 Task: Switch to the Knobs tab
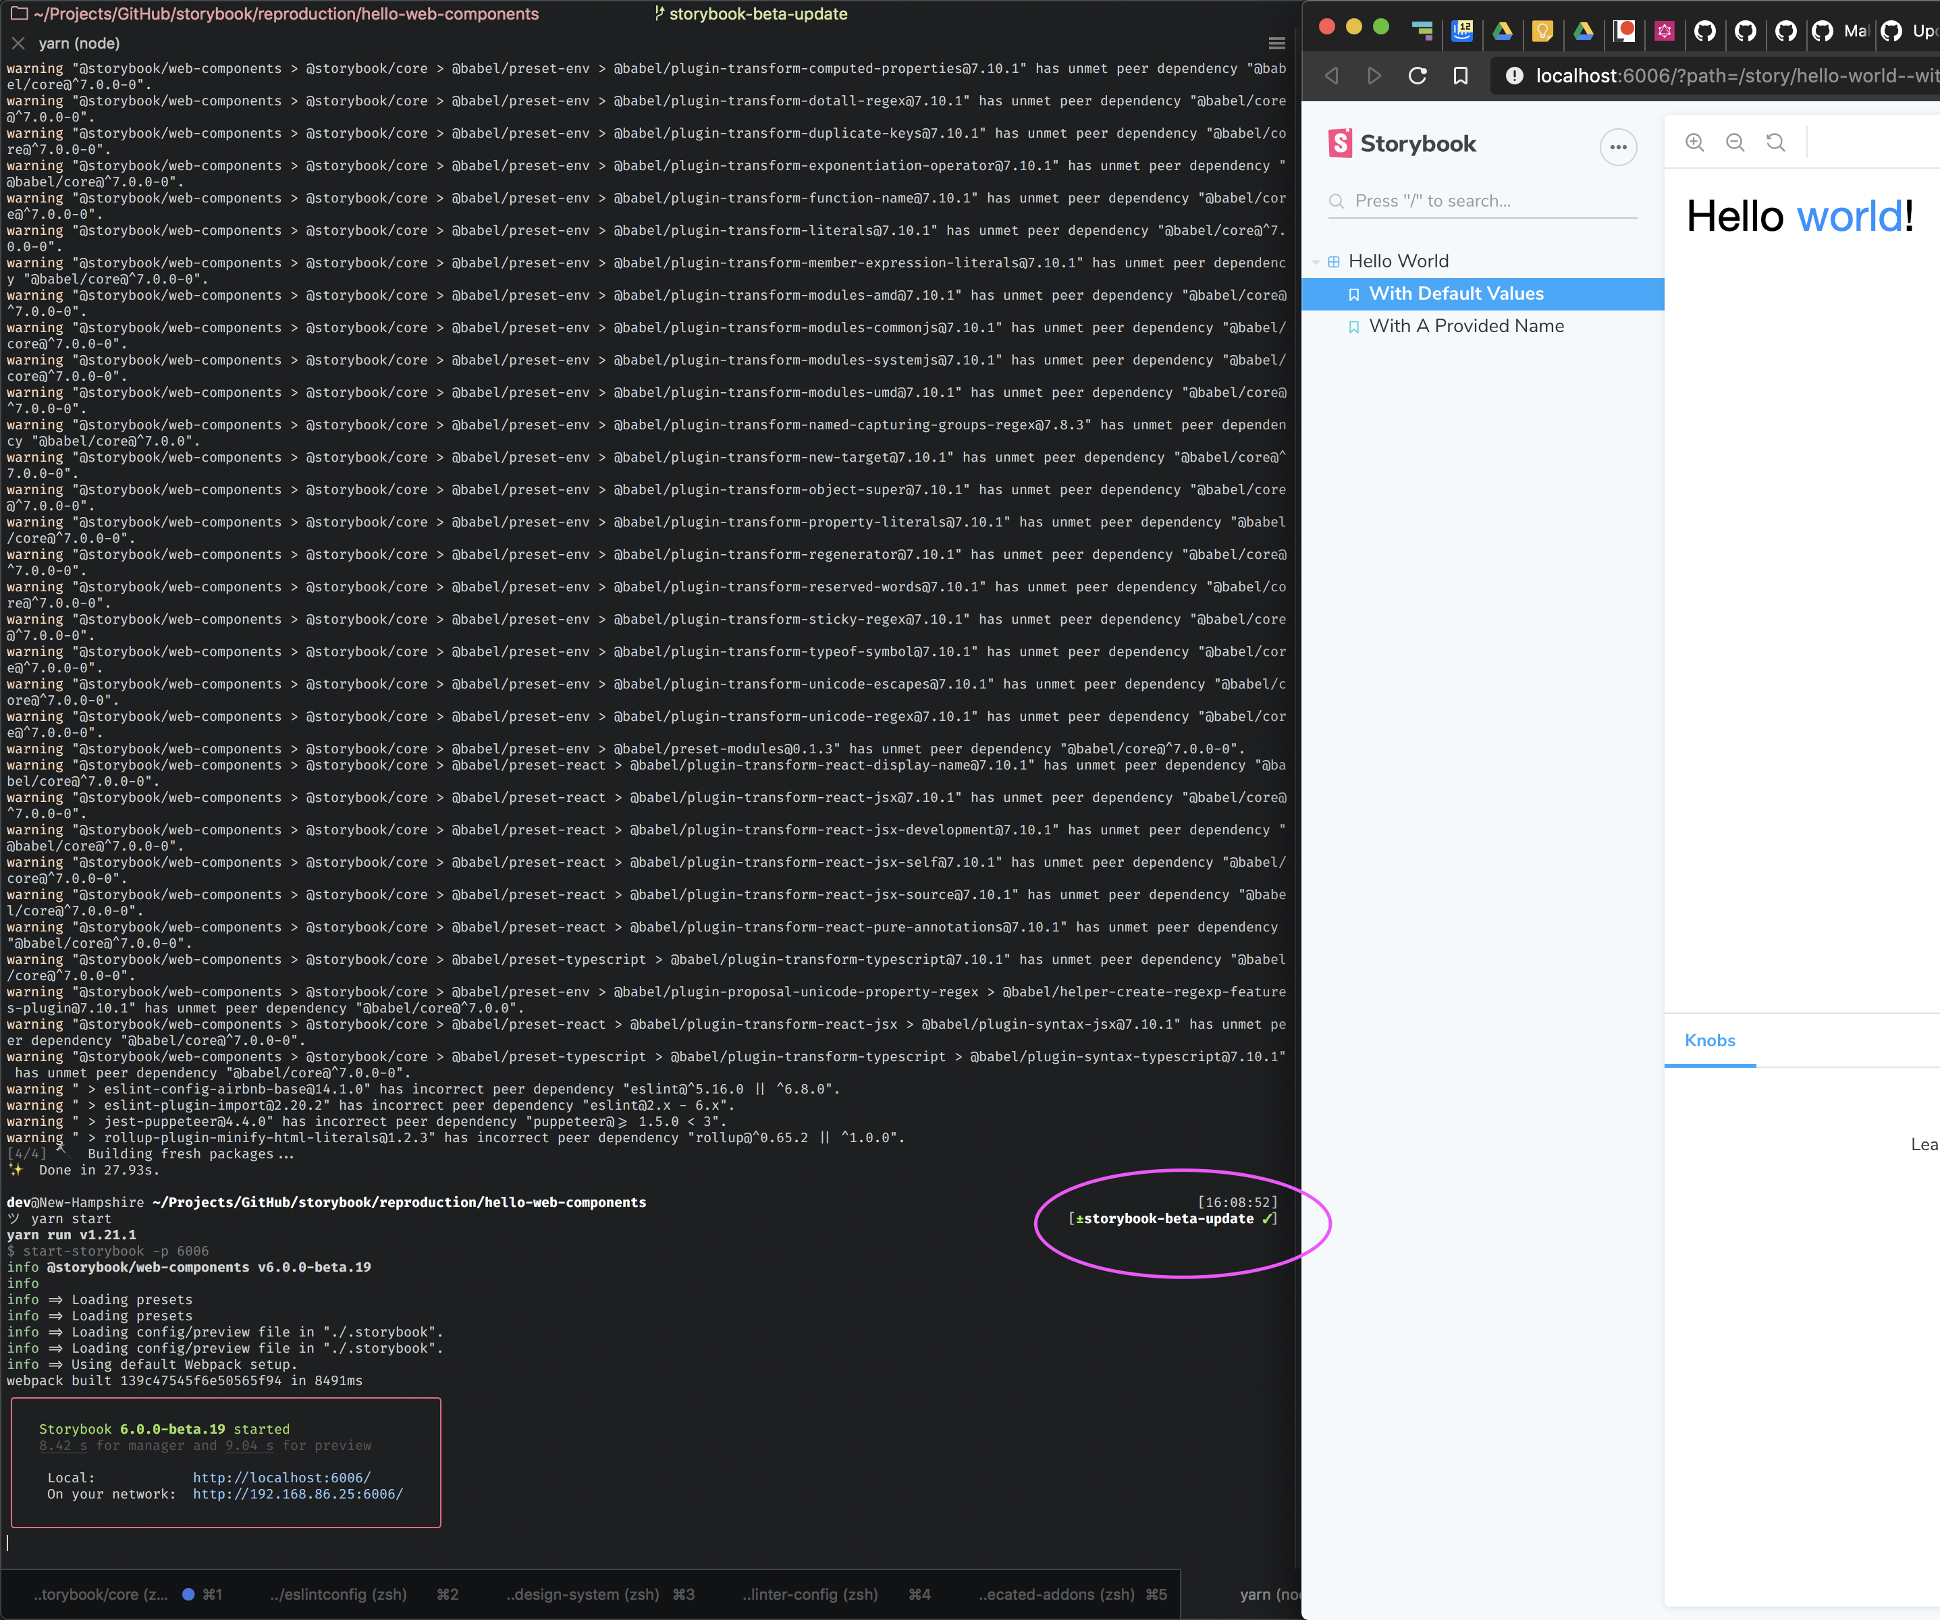pos(1710,1040)
